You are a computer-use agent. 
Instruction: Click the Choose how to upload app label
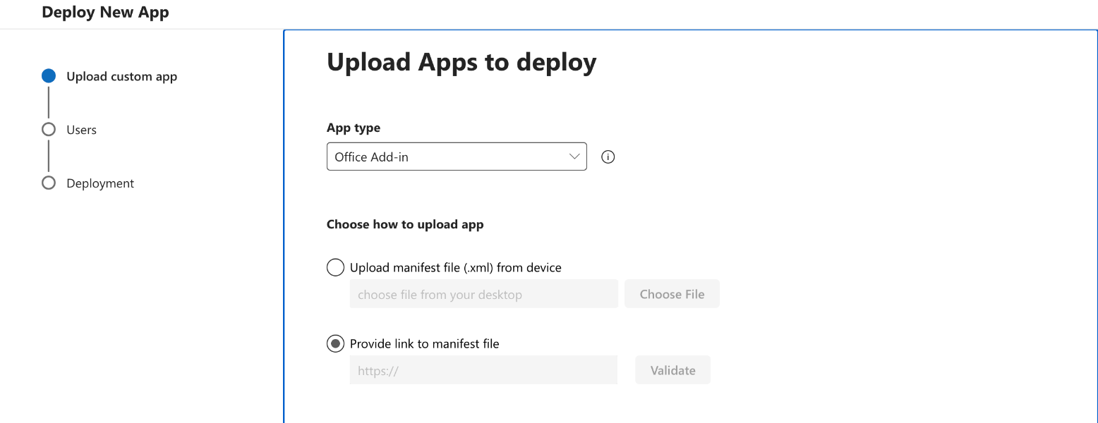[x=405, y=224]
